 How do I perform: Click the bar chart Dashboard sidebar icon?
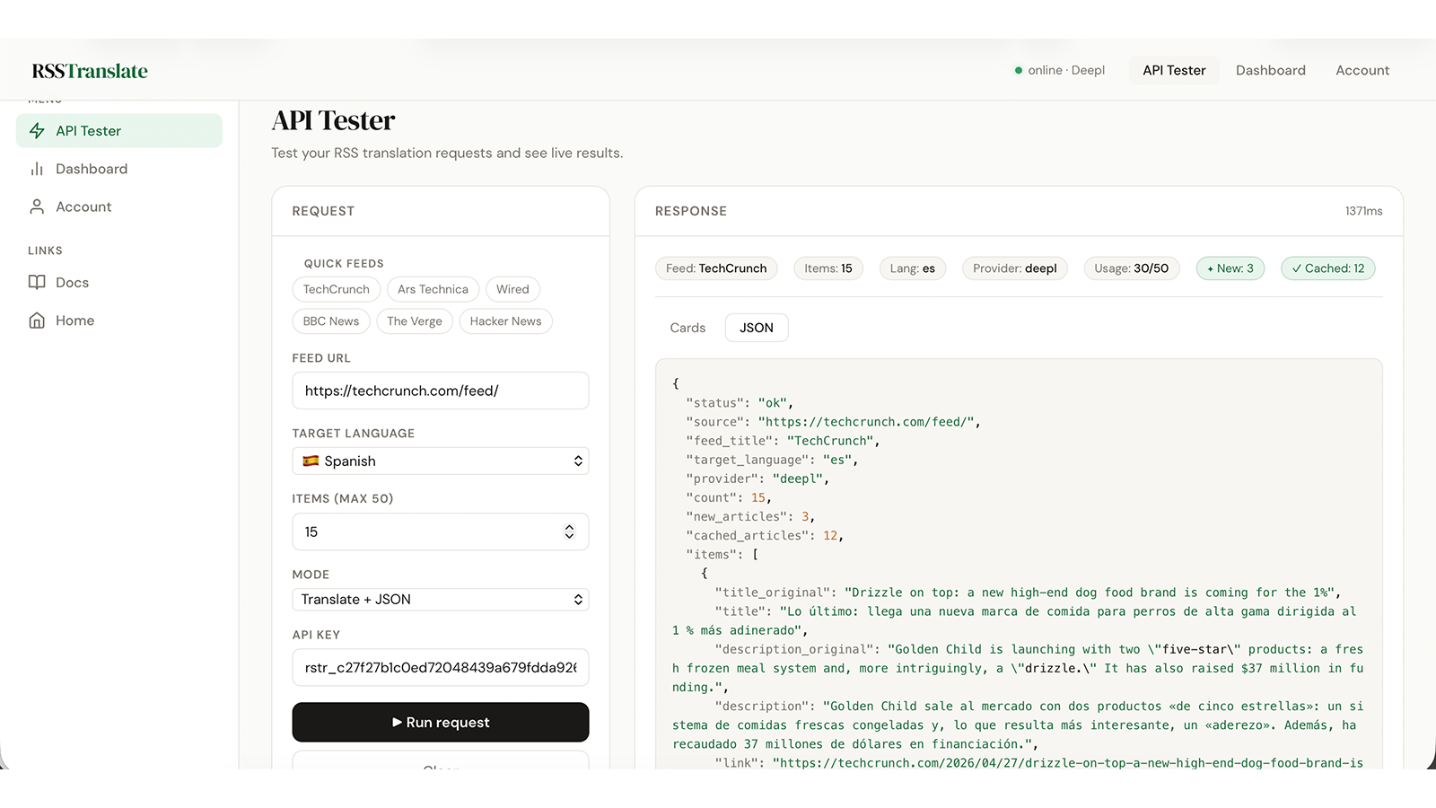click(37, 169)
